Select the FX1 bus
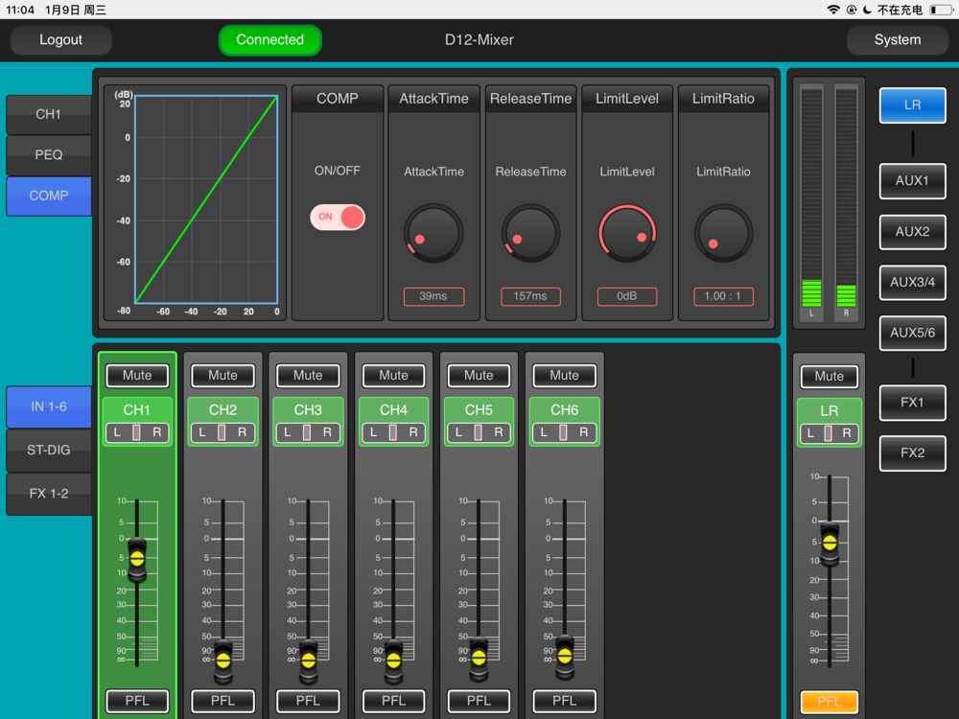 912,403
